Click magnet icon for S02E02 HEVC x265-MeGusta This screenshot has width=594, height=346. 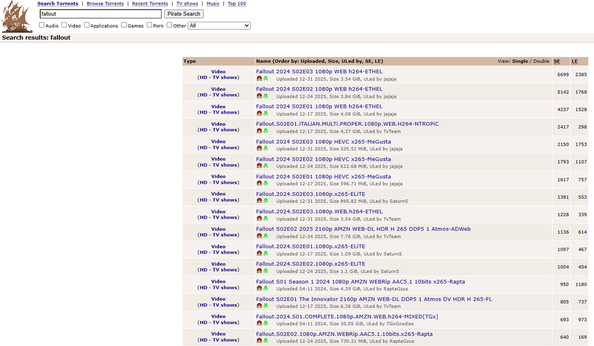coord(259,167)
